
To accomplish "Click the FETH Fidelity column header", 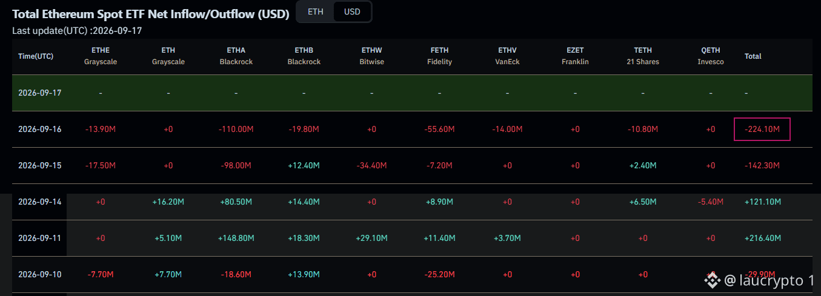I will pyautogui.click(x=439, y=56).
